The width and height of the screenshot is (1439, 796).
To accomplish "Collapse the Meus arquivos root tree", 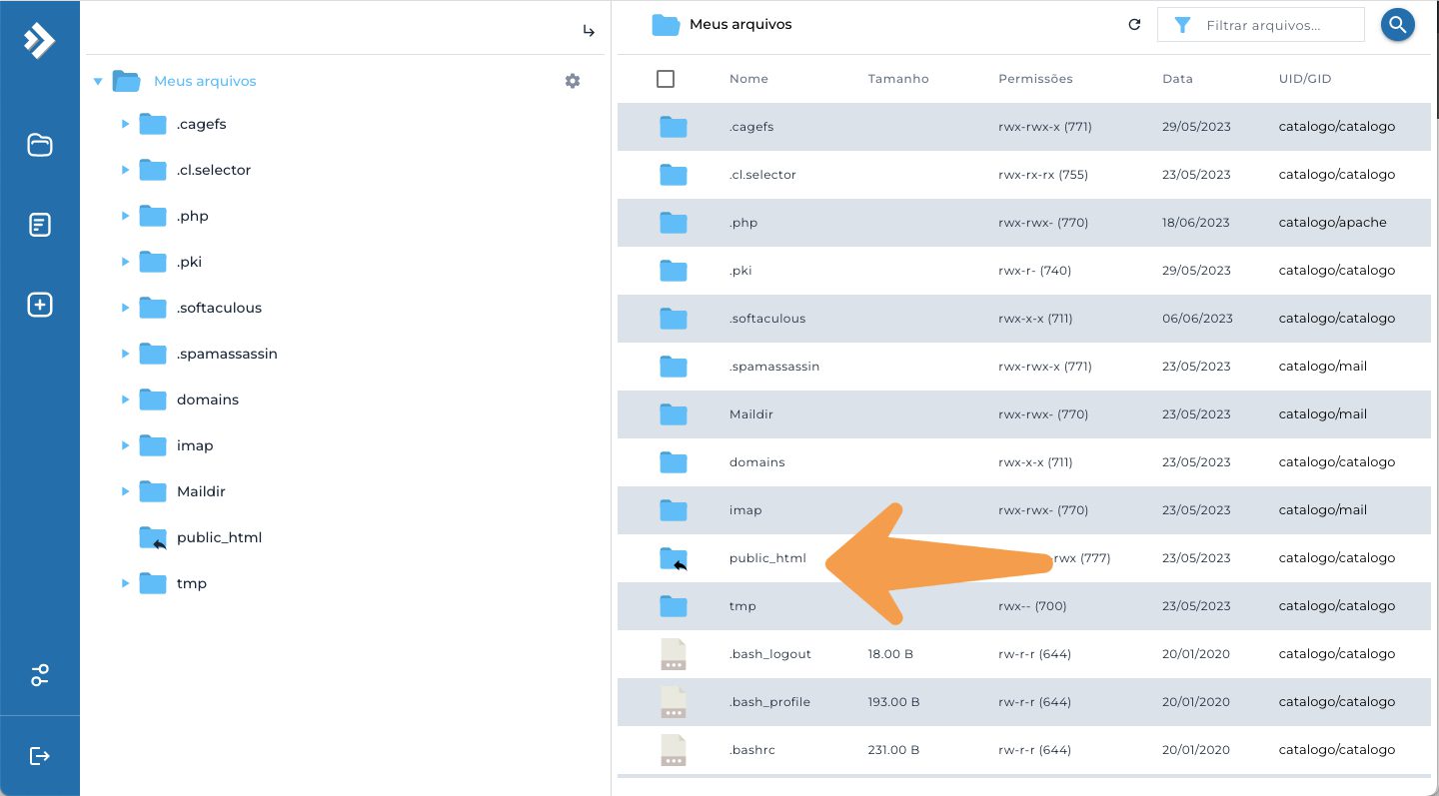I will (98, 81).
